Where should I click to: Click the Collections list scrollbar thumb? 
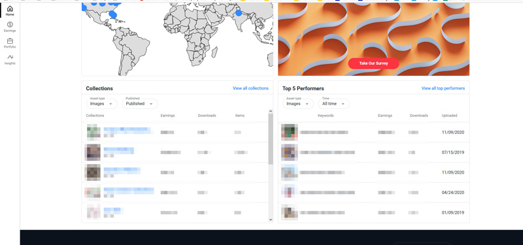click(x=271, y=139)
